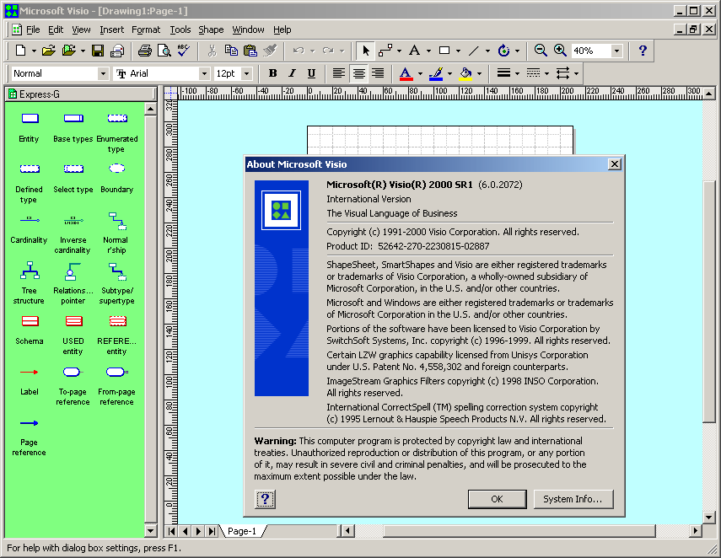Save the drawing with the floppy icon
This screenshot has width=721, height=558.
pyautogui.click(x=98, y=51)
